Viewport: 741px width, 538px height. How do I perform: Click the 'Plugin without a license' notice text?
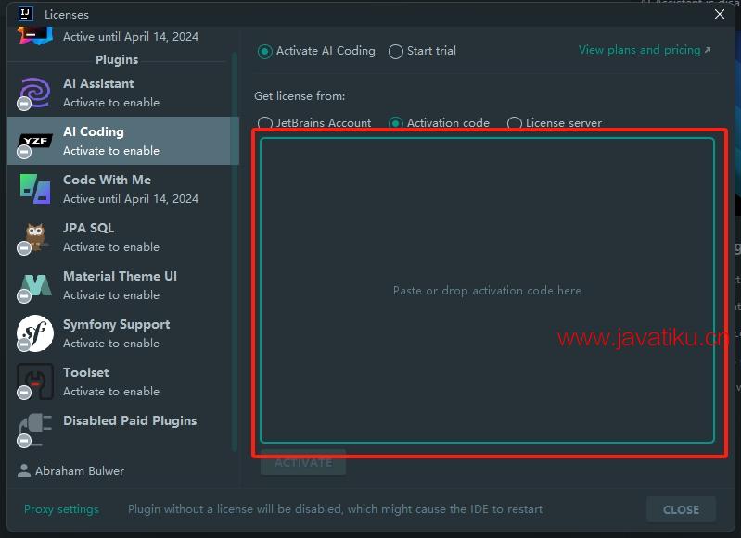click(335, 509)
